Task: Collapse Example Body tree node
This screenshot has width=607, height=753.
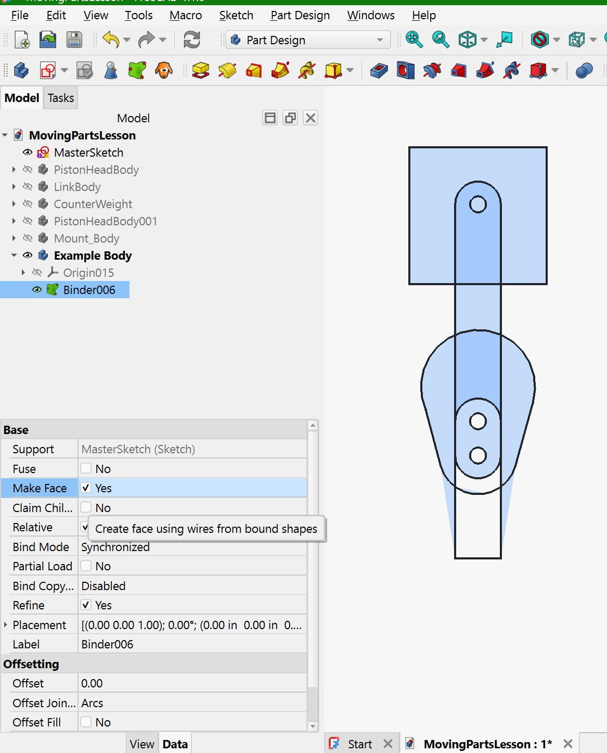Action: tap(14, 256)
